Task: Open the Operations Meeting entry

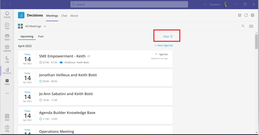Action: pyautogui.click(x=56, y=132)
